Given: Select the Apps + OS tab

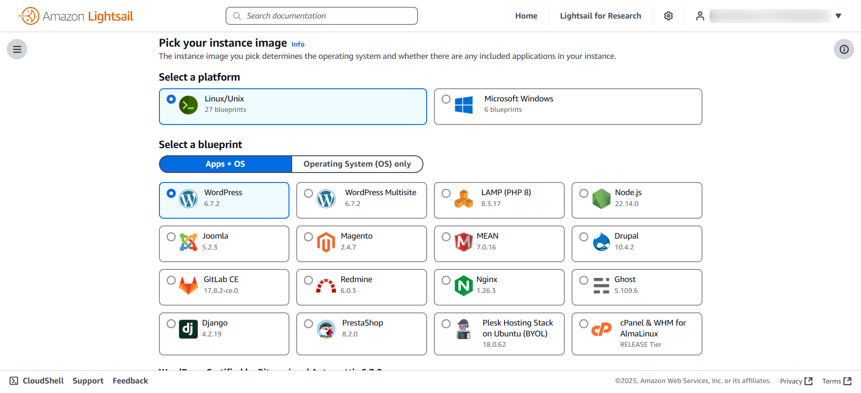Looking at the screenshot, I should 225,164.
